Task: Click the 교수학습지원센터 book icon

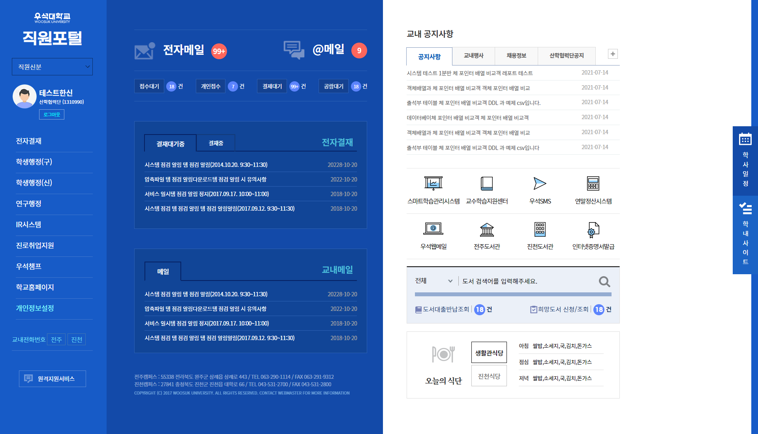Action: [x=486, y=184]
